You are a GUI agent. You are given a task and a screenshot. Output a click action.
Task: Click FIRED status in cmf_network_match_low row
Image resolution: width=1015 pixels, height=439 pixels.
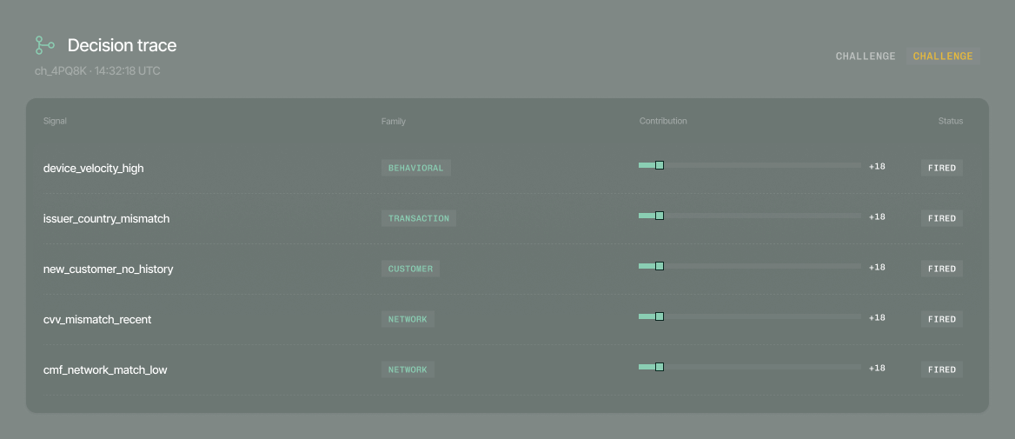point(942,369)
